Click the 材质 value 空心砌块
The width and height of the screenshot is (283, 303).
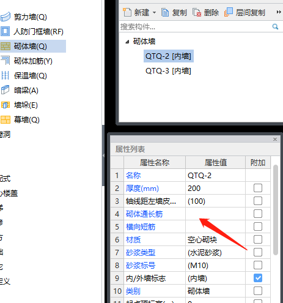click(x=215, y=240)
